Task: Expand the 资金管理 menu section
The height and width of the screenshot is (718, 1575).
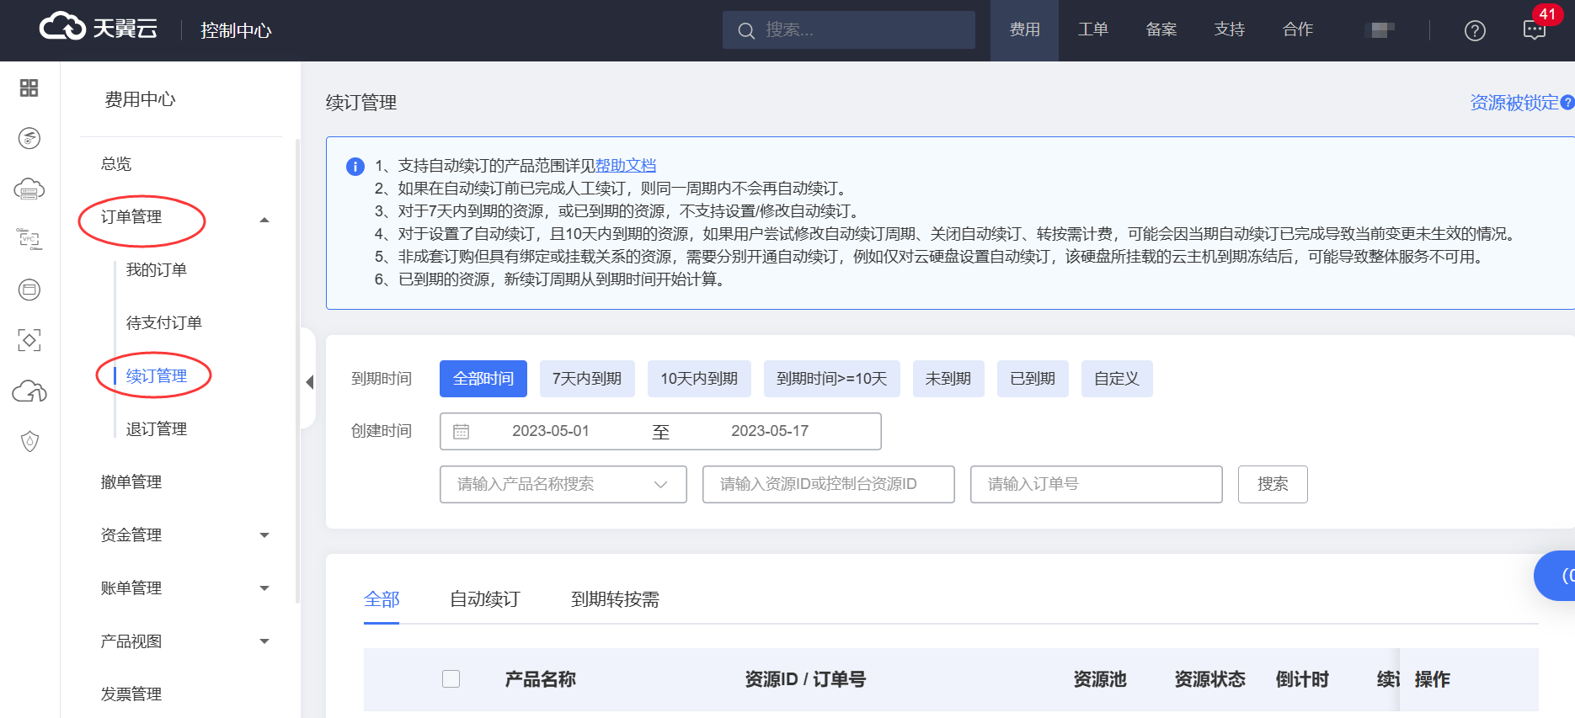Action: [x=264, y=535]
